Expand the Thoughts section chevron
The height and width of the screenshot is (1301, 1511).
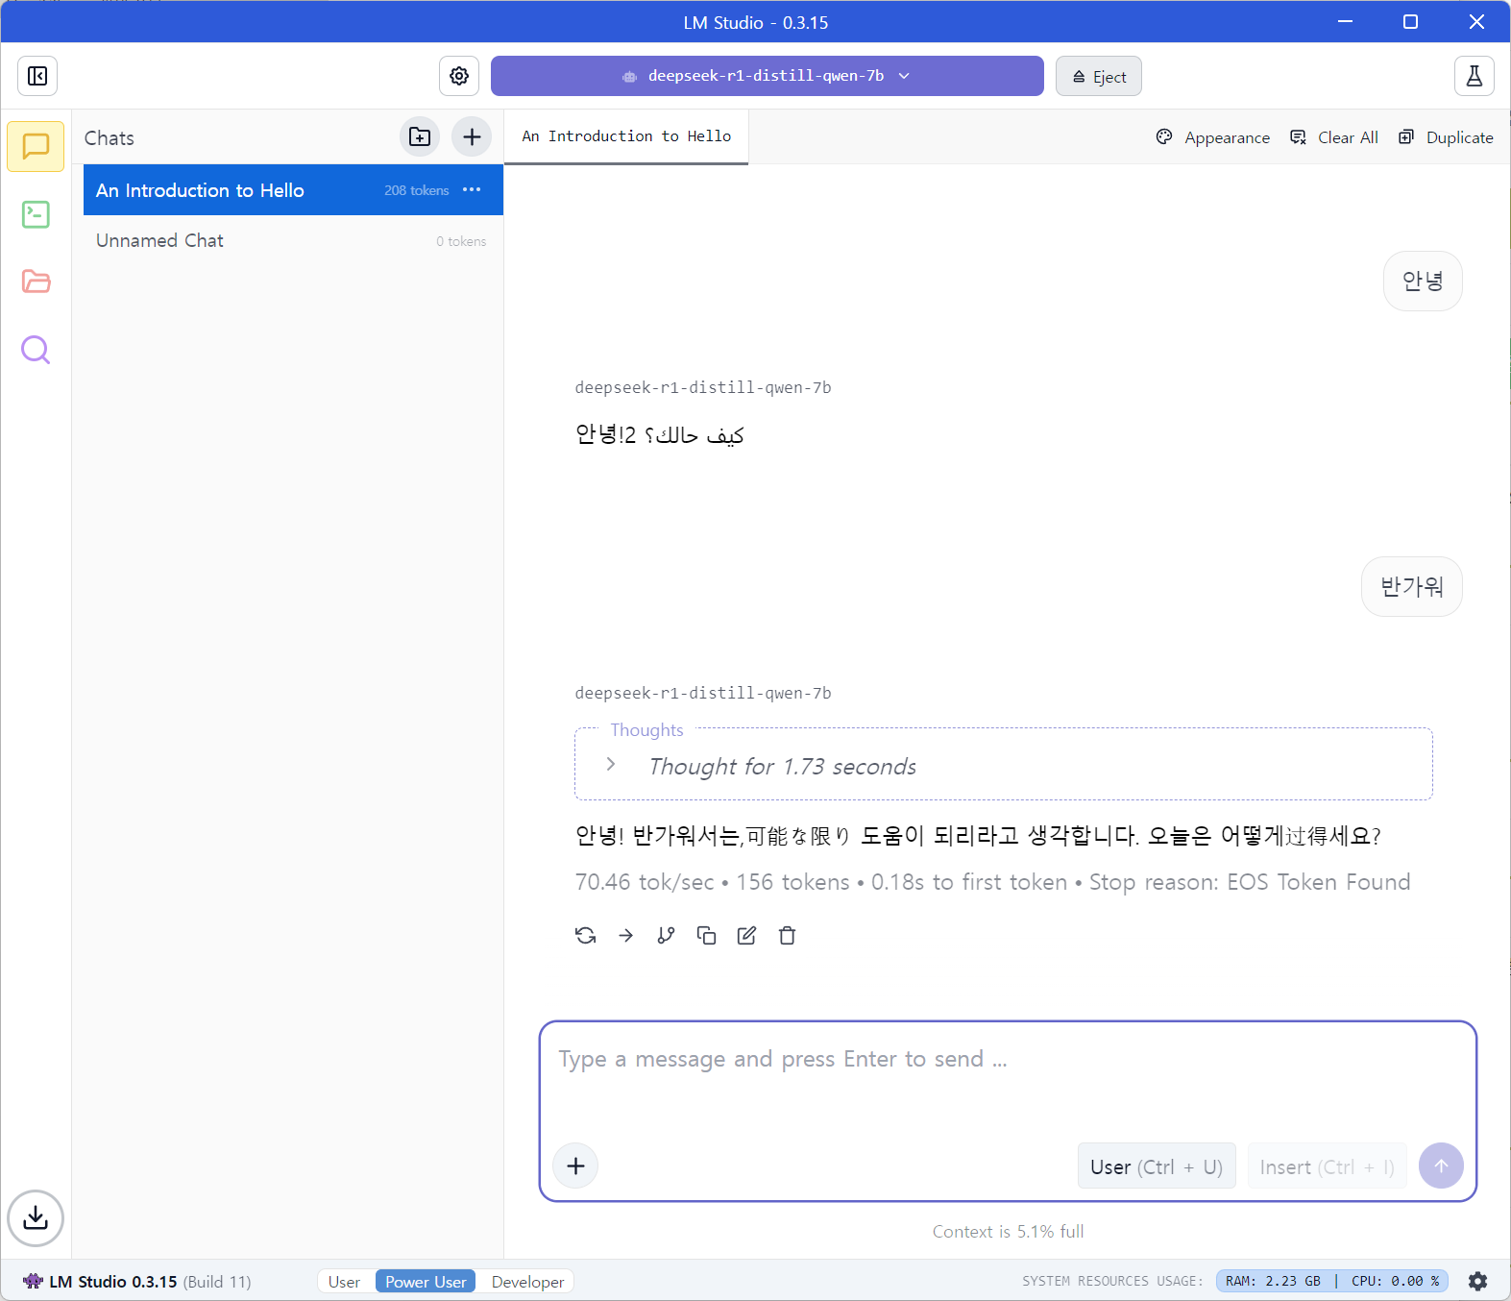[611, 765]
